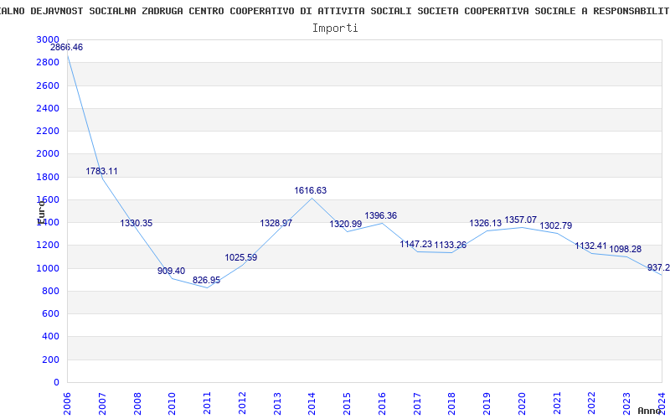
Task: Click the 800 y-axis tick label
Action: (50, 291)
